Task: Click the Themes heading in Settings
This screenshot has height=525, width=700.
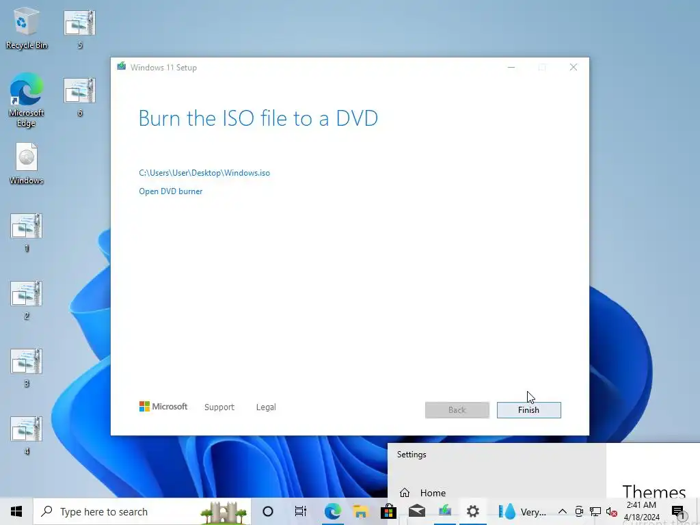Action: 654,492
